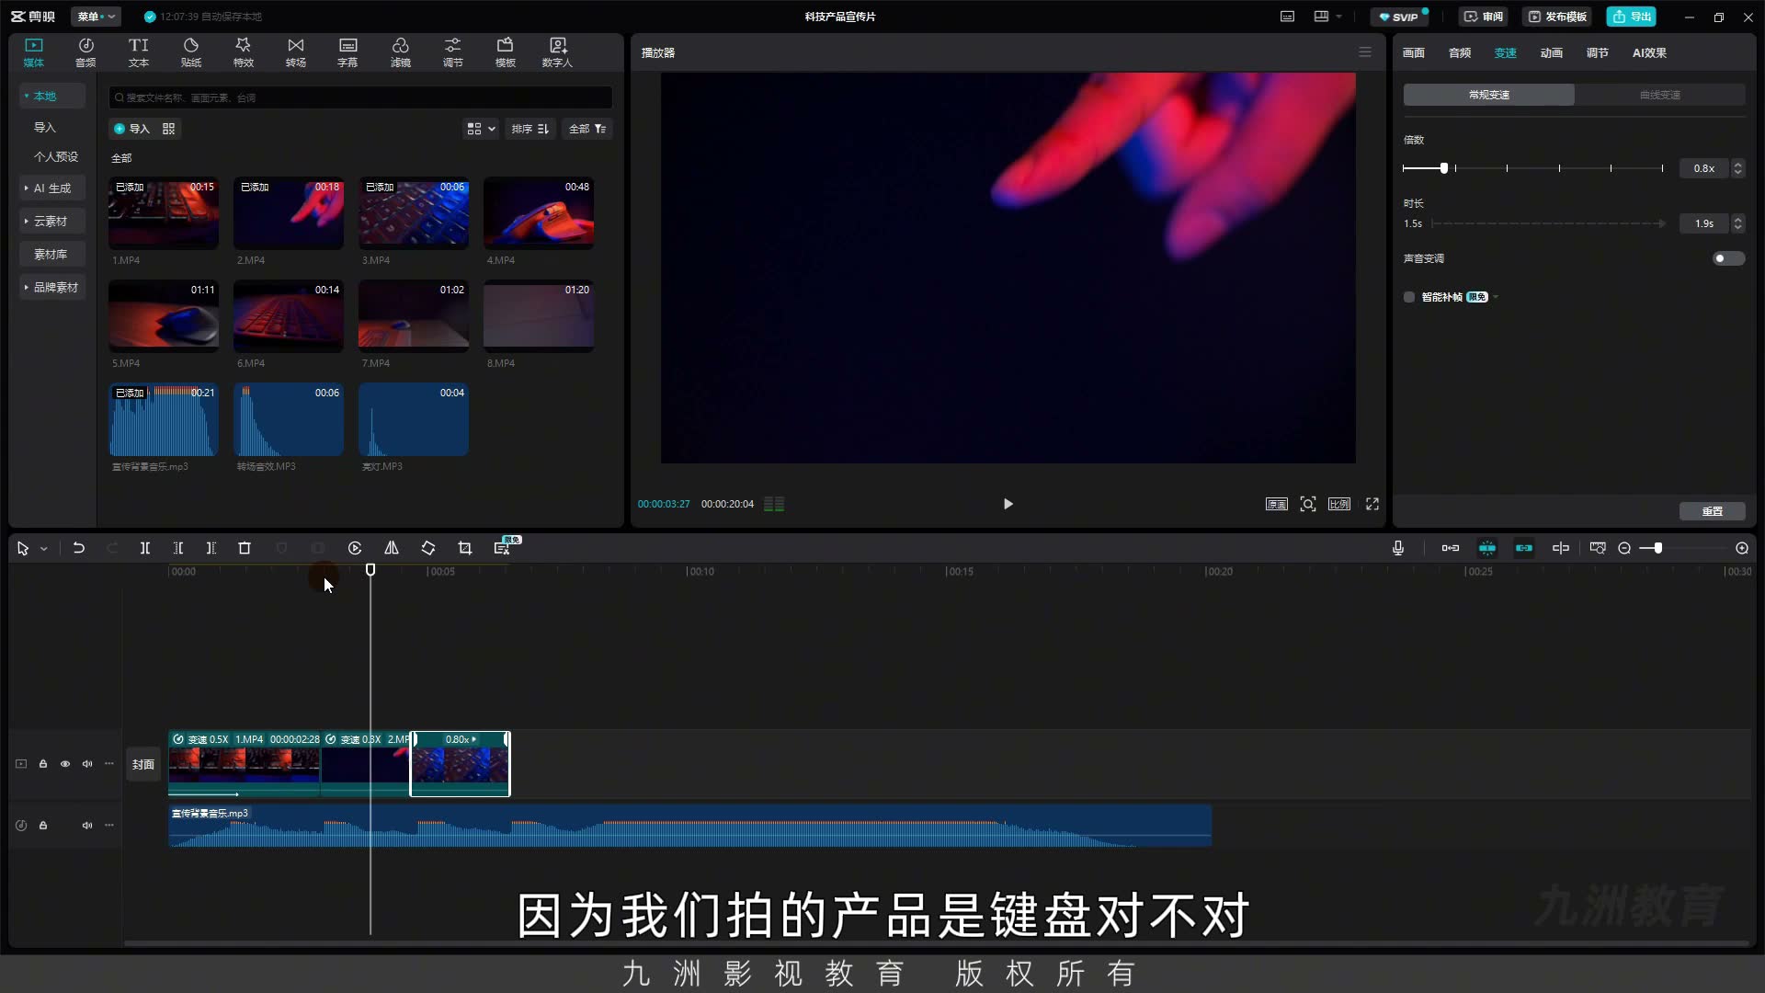Click the 导出 export button

click(x=1632, y=17)
